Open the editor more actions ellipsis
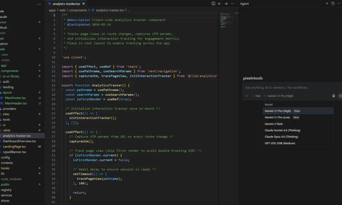Image resolution: width=342 pixels, height=205 pixels. click(x=232, y=3)
